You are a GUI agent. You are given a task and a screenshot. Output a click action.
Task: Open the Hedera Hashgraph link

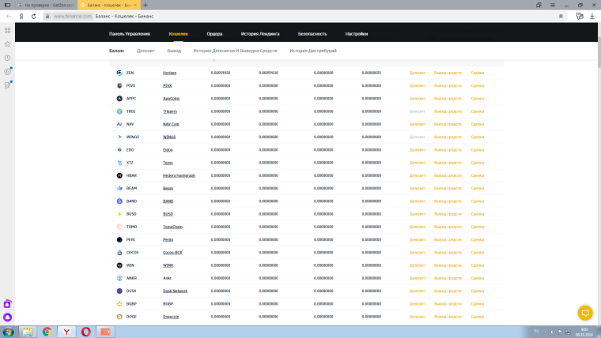pyautogui.click(x=179, y=175)
